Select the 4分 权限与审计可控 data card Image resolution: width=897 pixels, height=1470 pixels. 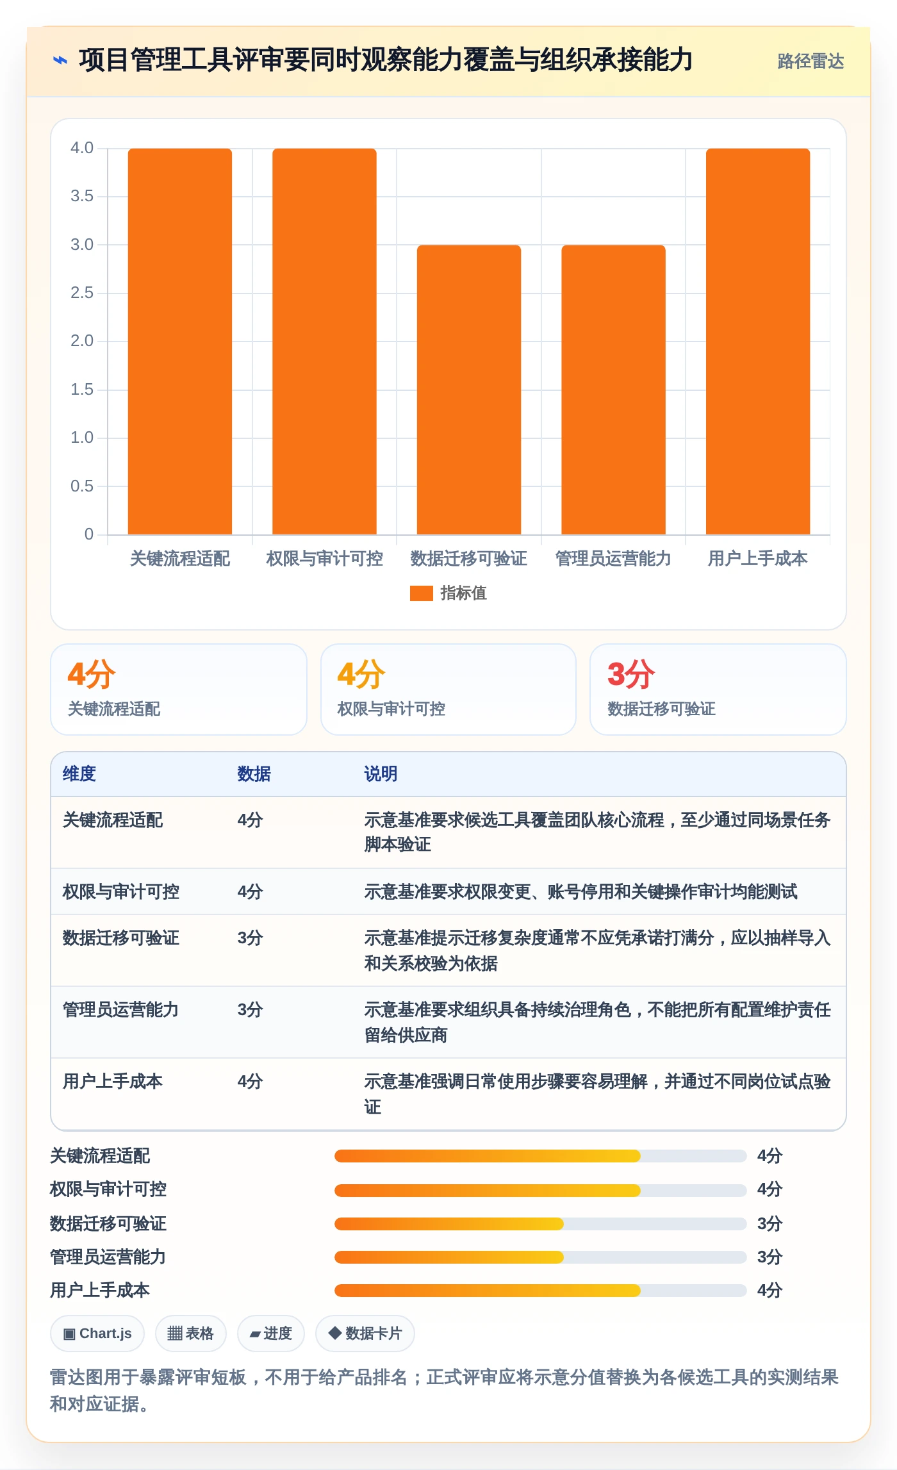pos(448,690)
